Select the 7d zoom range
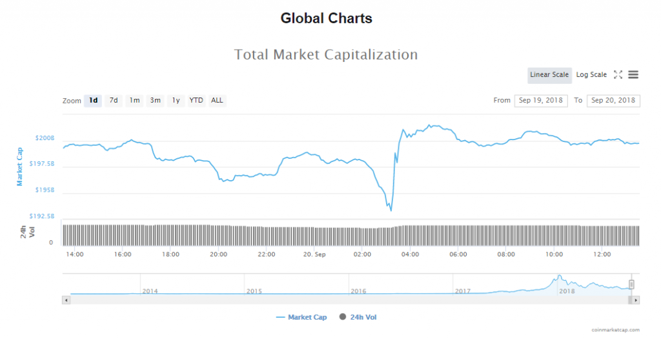 tap(114, 101)
